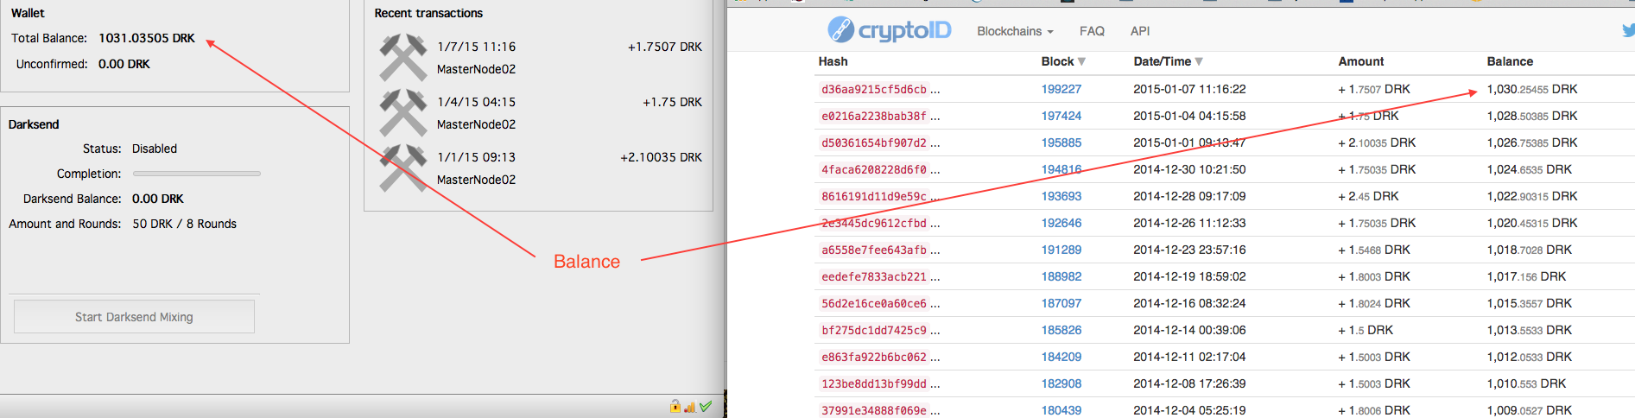Image resolution: width=1635 pixels, height=418 pixels.
Task: Select the balance cell 1,009.0527 DRK
Action: point(1530,410)
